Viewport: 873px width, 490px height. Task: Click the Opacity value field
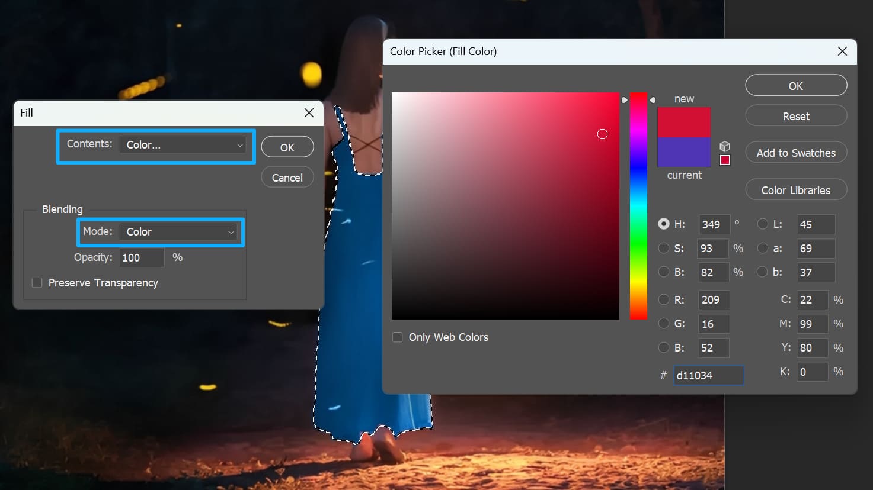click(141, 257)
